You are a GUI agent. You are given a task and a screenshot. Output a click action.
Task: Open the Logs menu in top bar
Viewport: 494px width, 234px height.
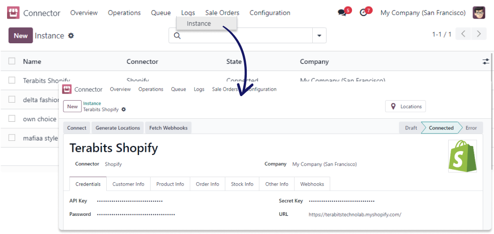(188, 13)
